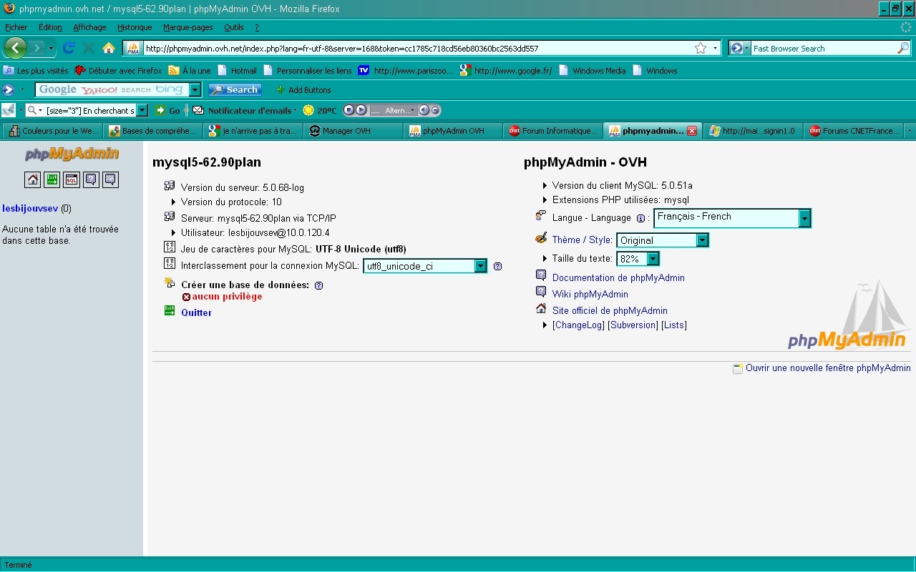Open the Wiki phpMyAdmin link
Viewport: 916px width, 572px height.
(x=590, y=294)
